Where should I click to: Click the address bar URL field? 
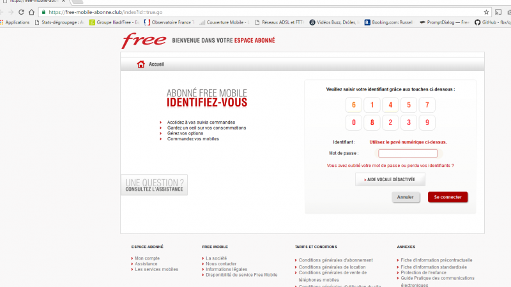[x=264, y=12]
